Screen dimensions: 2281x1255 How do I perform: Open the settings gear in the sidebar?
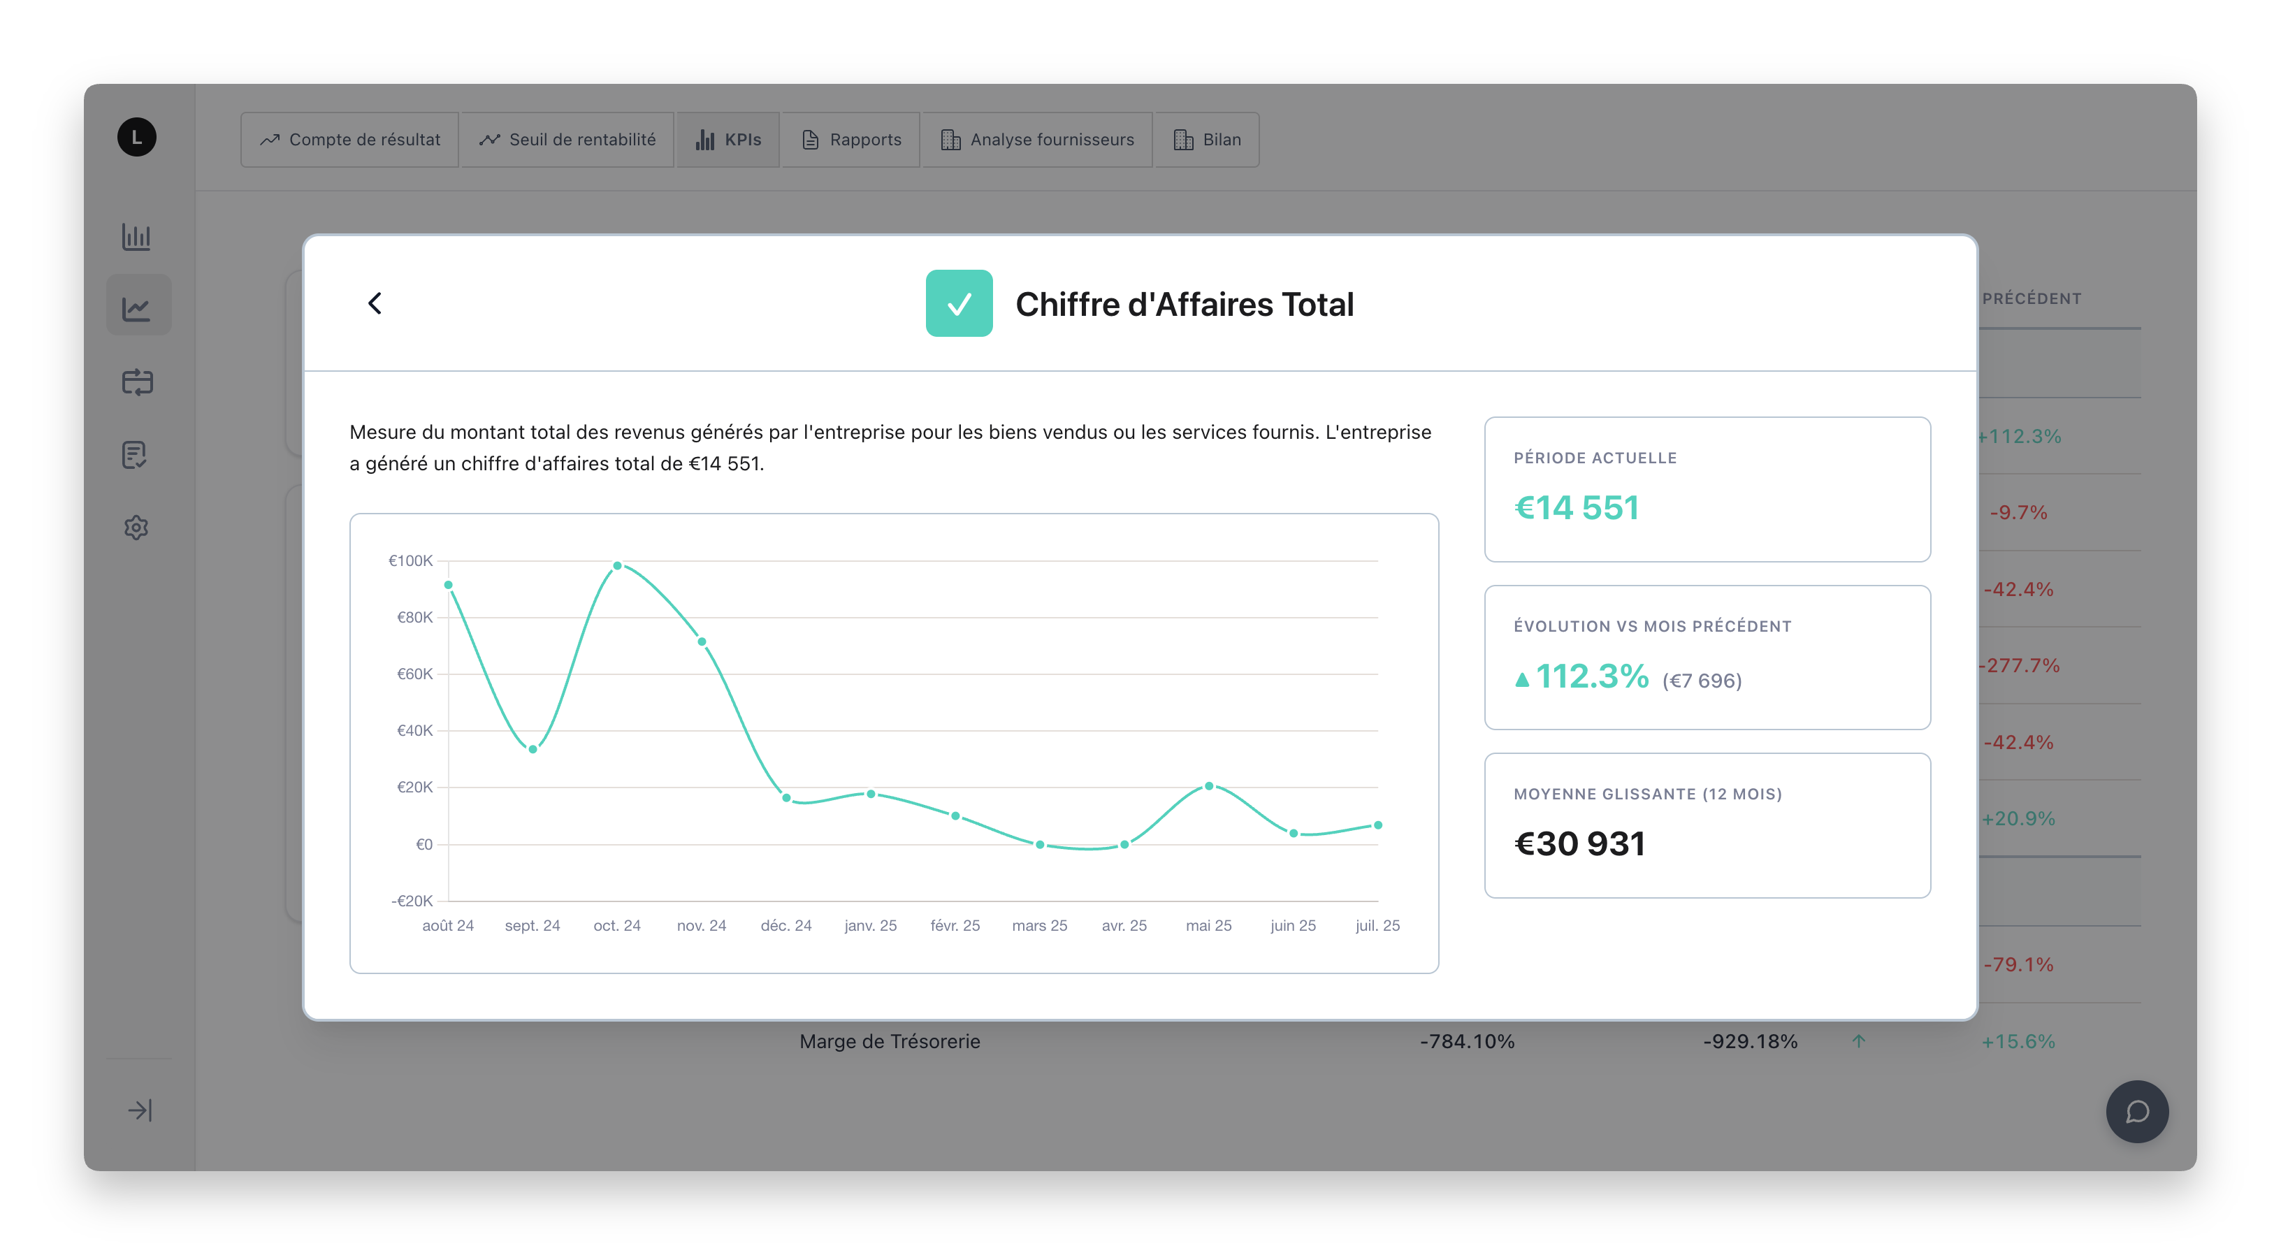coord(137,528)
